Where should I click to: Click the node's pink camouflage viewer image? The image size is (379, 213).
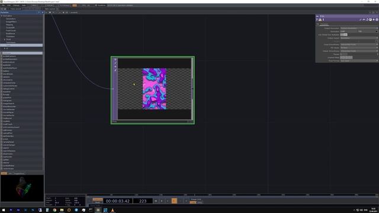coord(154,89)
